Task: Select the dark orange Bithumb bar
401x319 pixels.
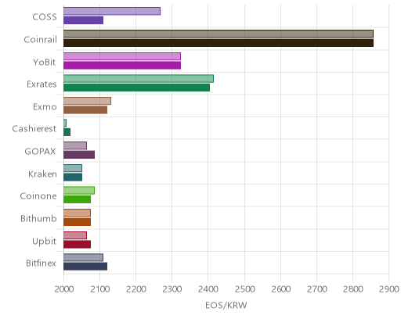Action: 77,222
